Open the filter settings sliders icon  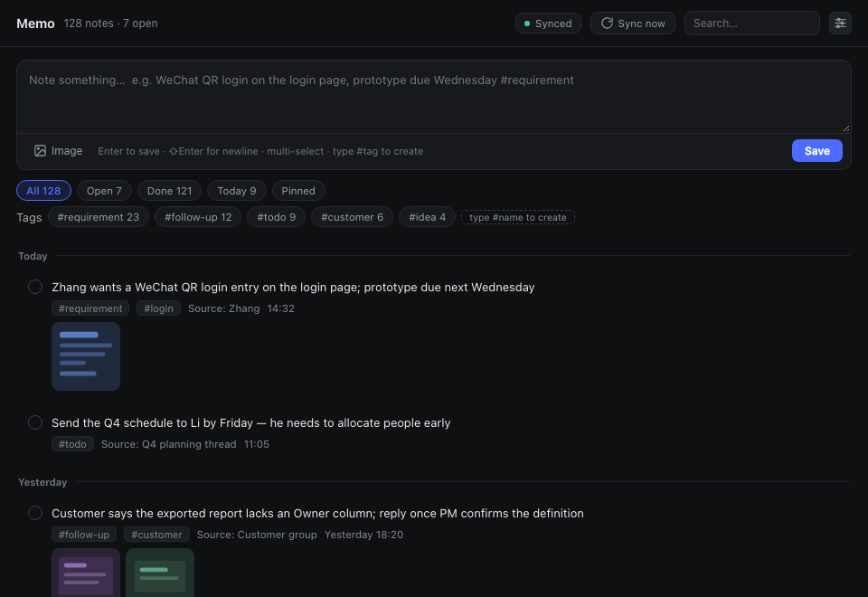(x=840, y=24)
